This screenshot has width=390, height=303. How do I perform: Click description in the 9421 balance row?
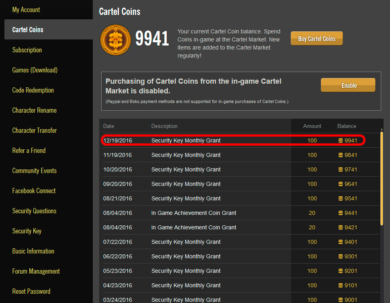[194, 227]
